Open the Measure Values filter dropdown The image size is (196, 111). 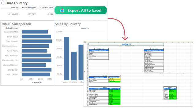tap(120, 77)
